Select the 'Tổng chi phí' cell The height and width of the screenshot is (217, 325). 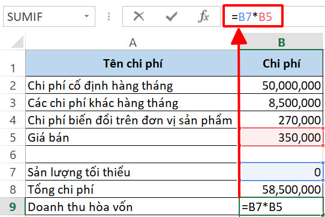pyautogui.click(x=133, y=189)
